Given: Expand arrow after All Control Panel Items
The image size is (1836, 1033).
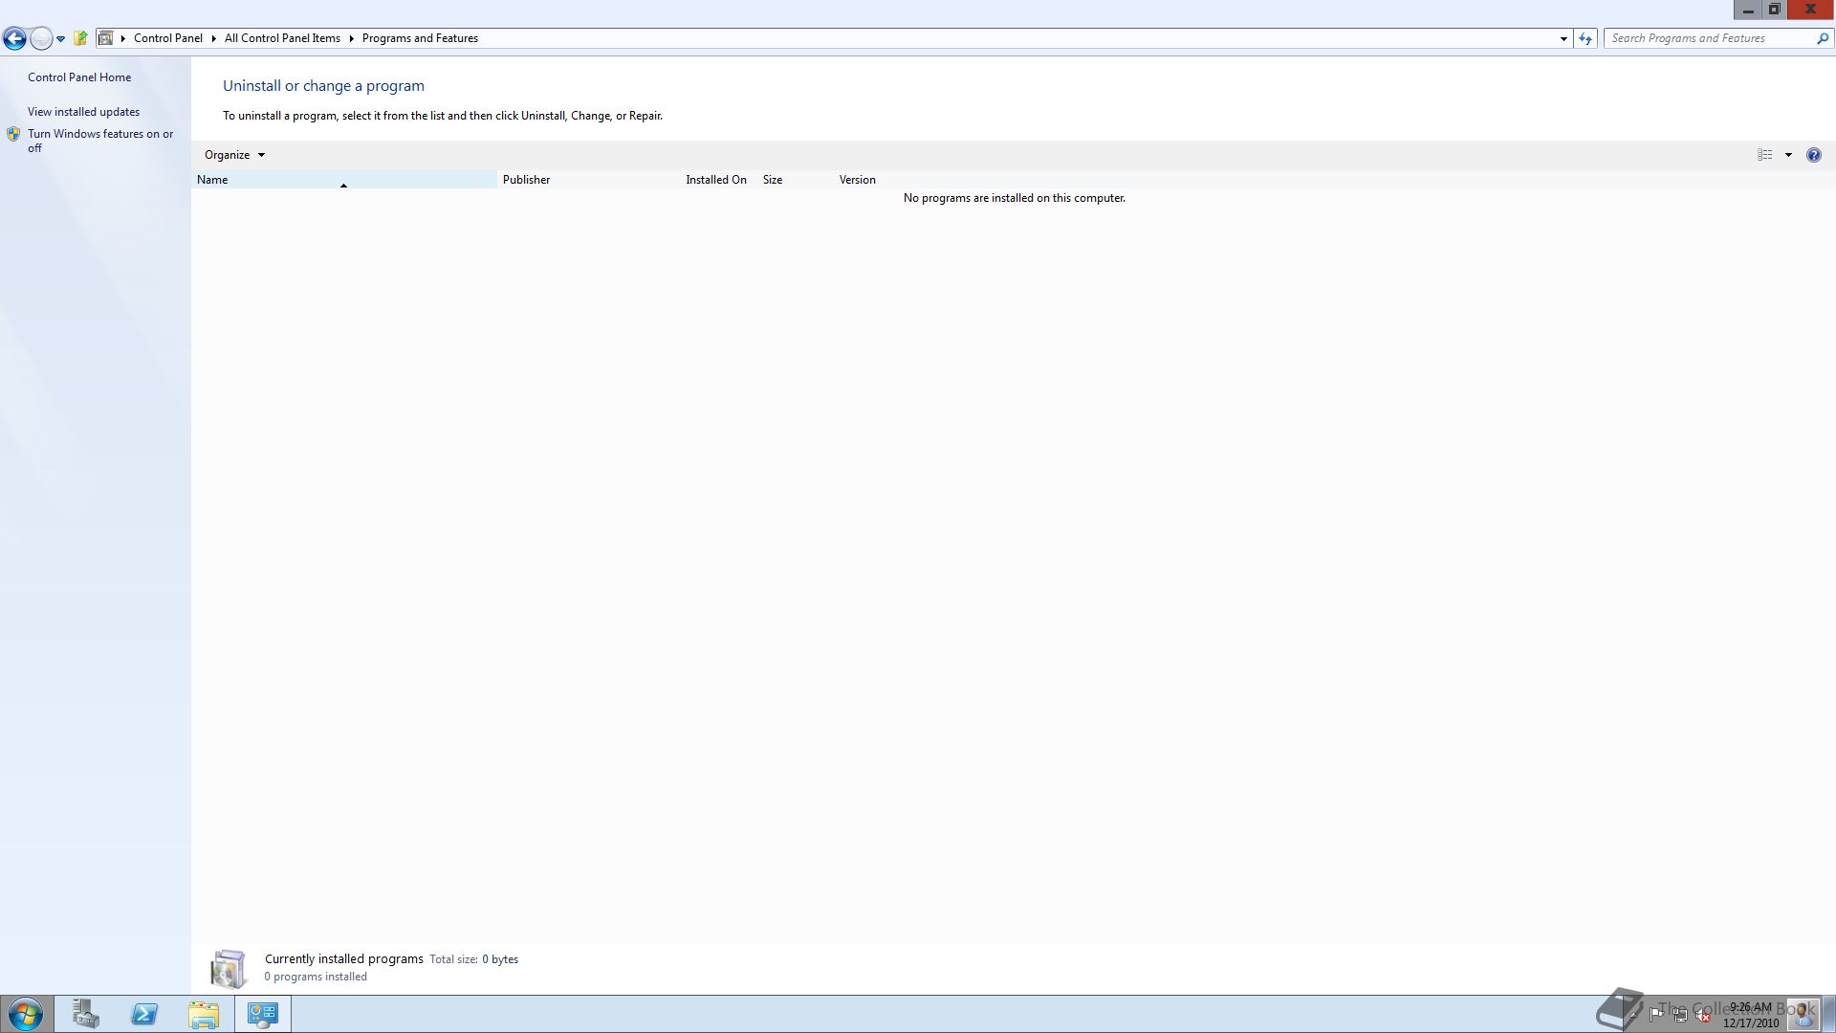Looking at the screenshot, I should coord(351,38).
